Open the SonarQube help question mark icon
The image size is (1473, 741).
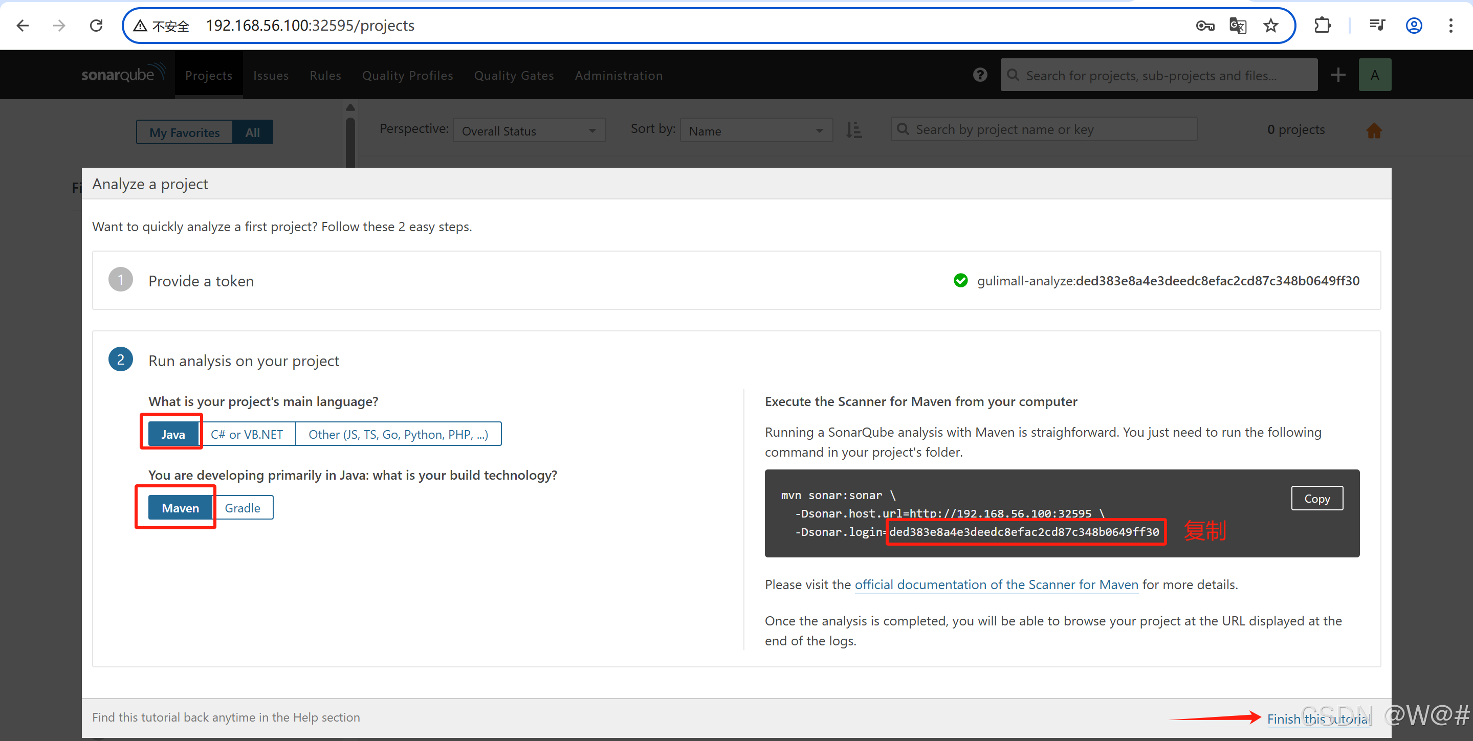coord(980,75)
